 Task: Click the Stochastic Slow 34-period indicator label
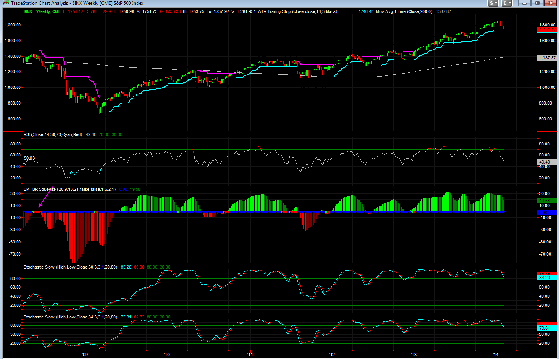(70, 317)
